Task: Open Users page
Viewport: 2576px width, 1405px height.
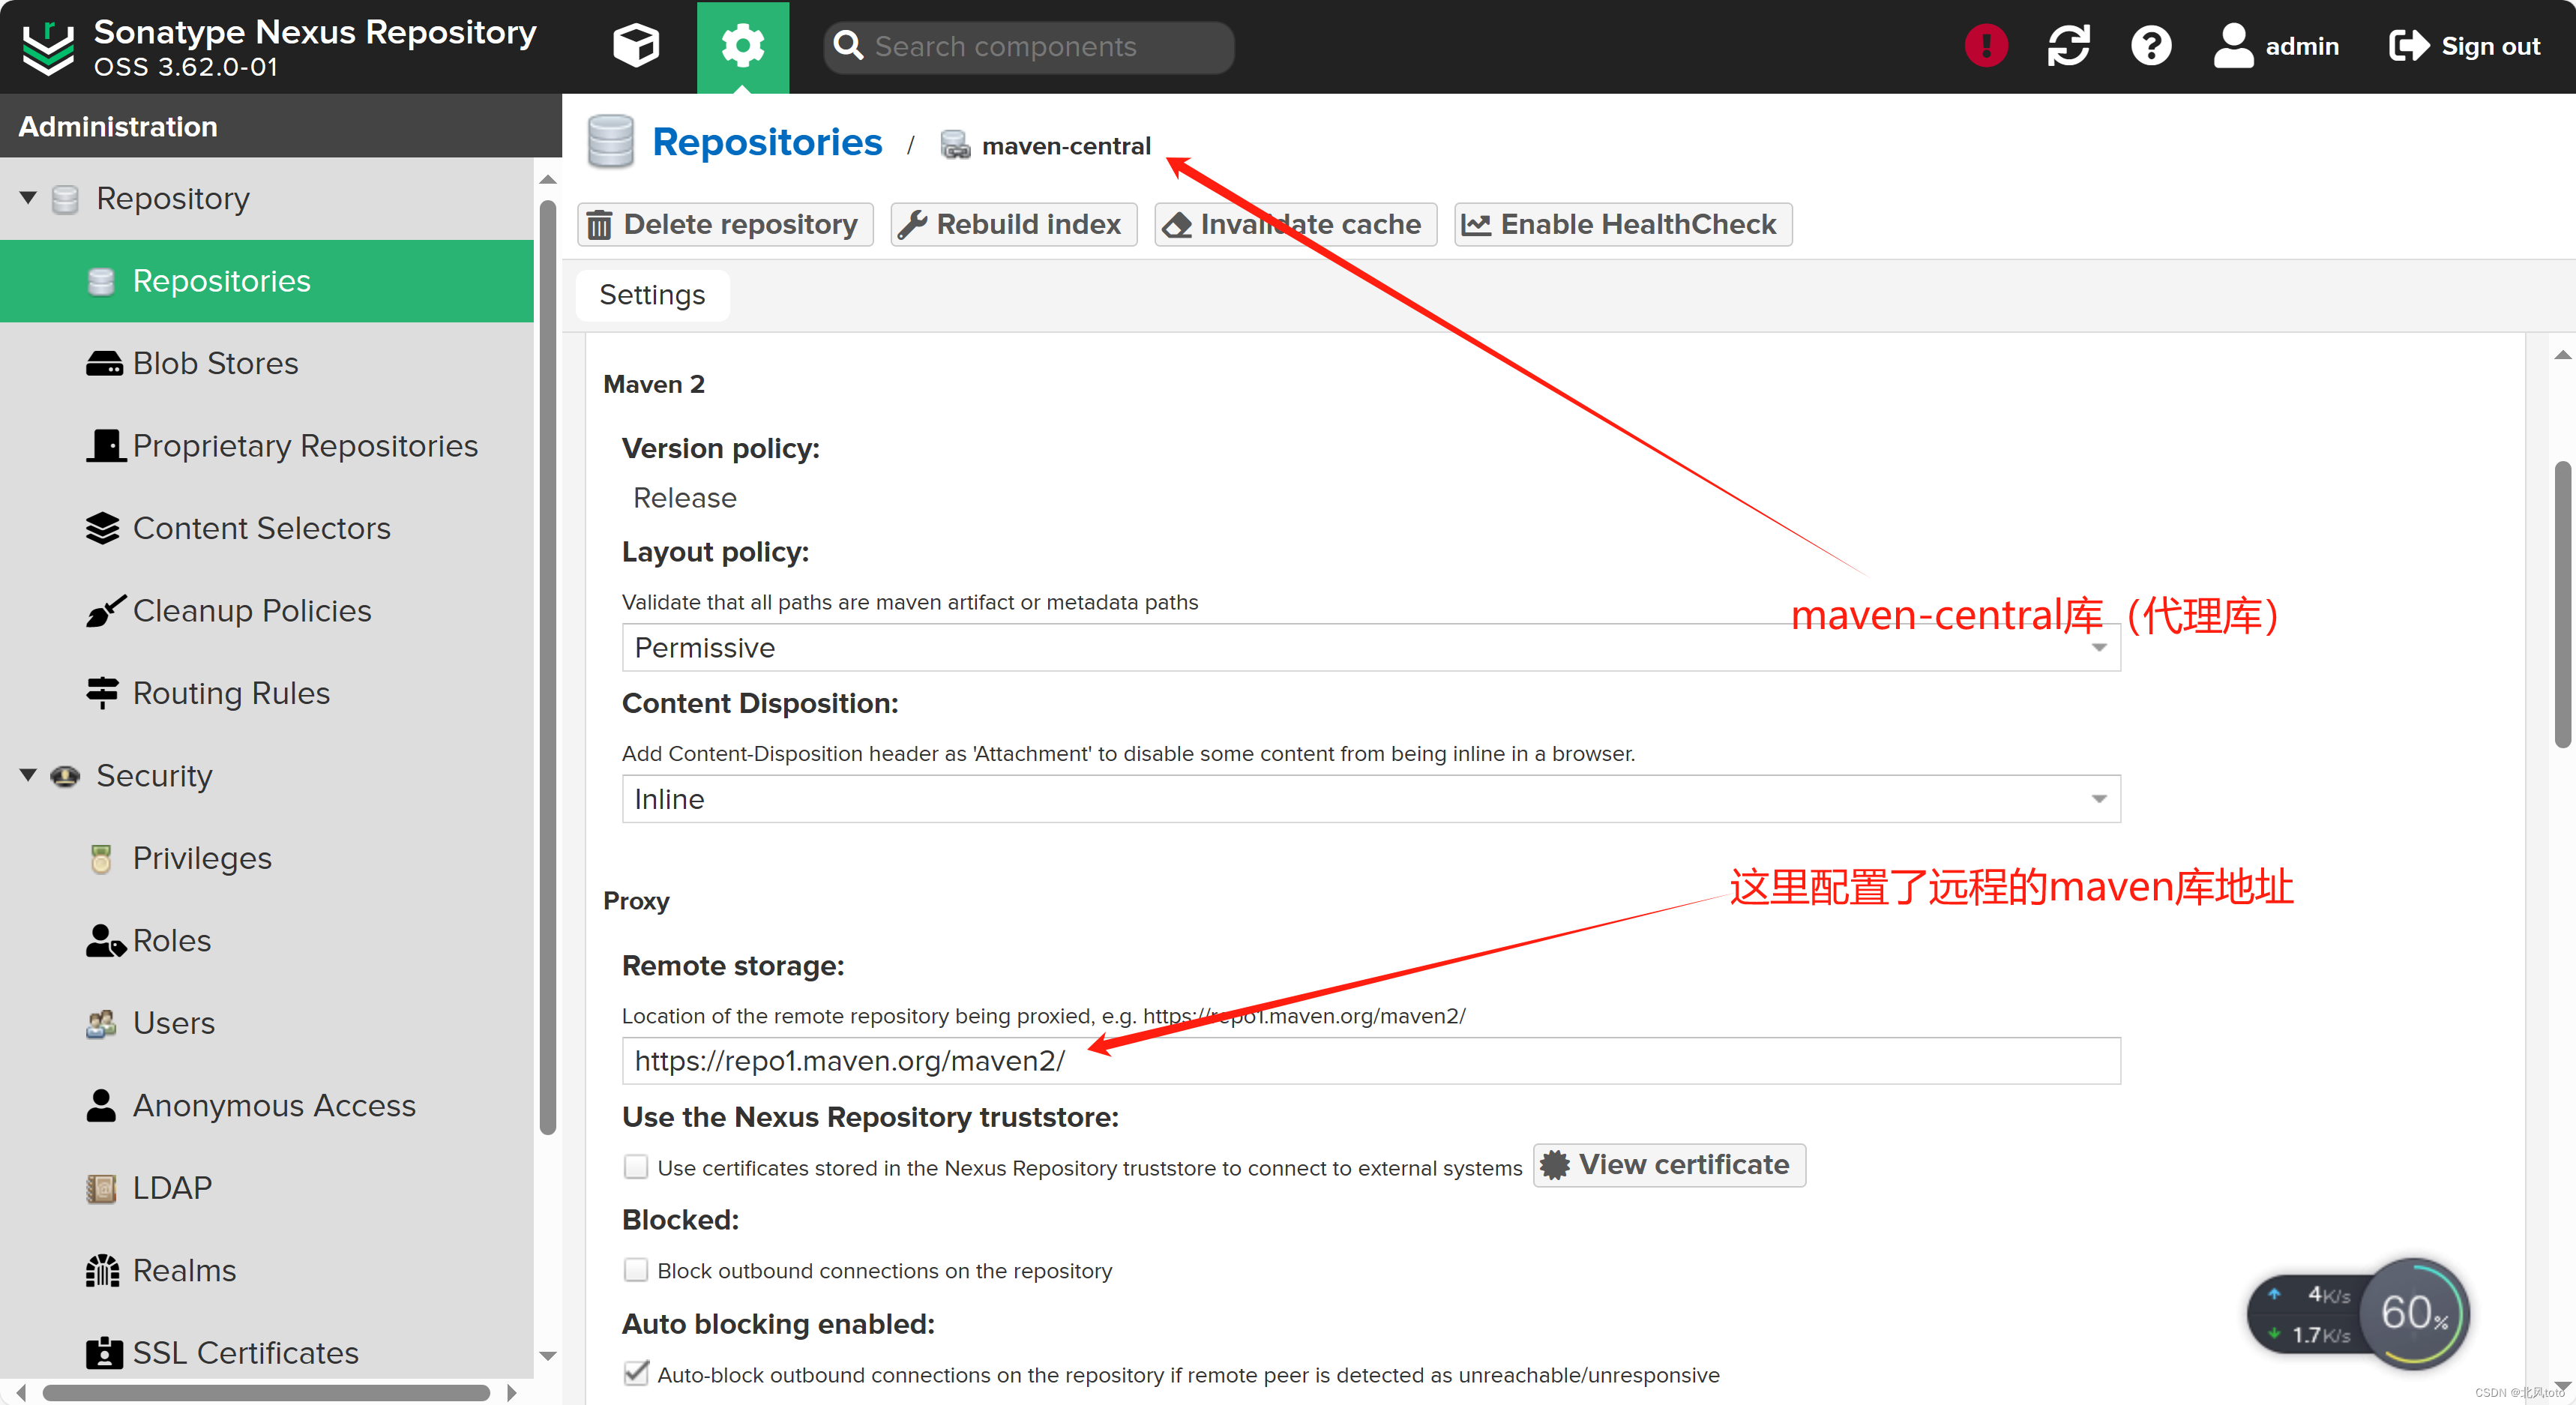Action: [174, 1023]
